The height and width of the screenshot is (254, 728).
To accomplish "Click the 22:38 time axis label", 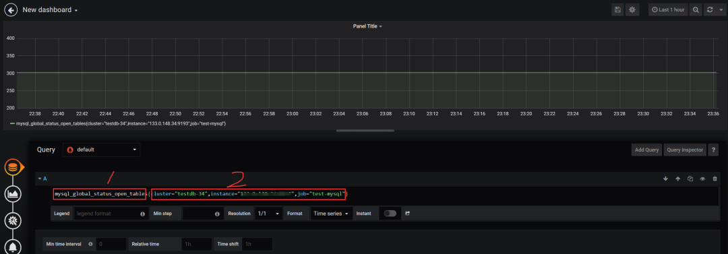I will (35, 113).
